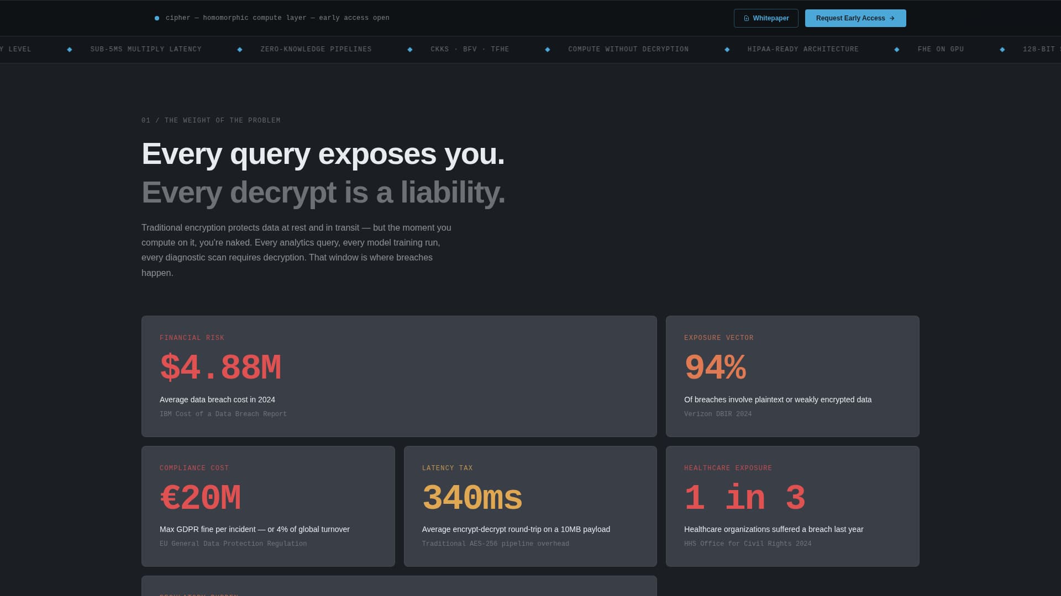Click diamond before SUB-5MS MULTIPLY LATENCY
Image resolution: width=1061 pixels, height=596 pixels.
70,50
